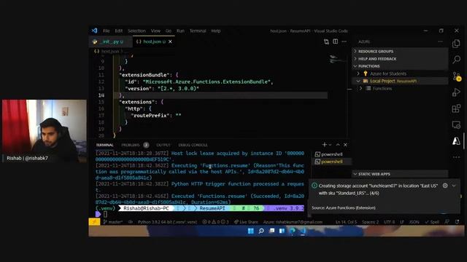Click the VS Code taskbar icon

[303, 231]
